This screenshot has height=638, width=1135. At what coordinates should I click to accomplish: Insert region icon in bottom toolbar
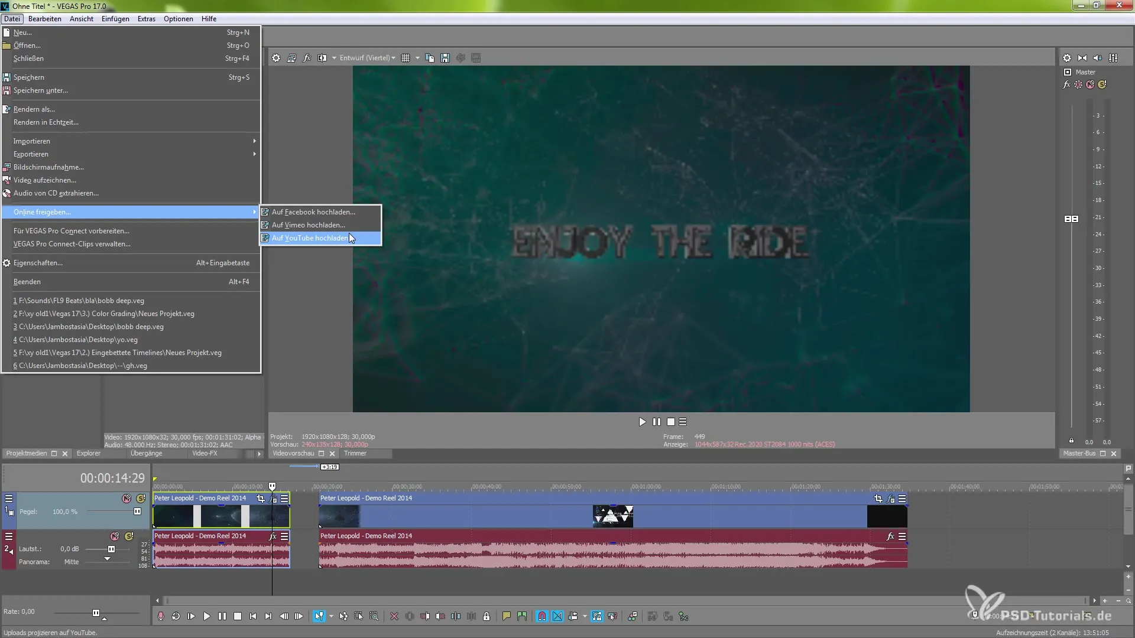[521, 616]
